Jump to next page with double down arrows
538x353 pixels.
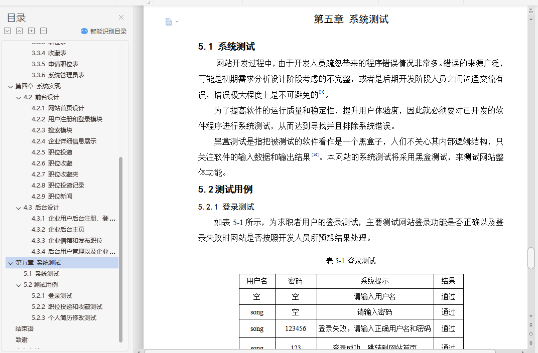click(531, 342)
